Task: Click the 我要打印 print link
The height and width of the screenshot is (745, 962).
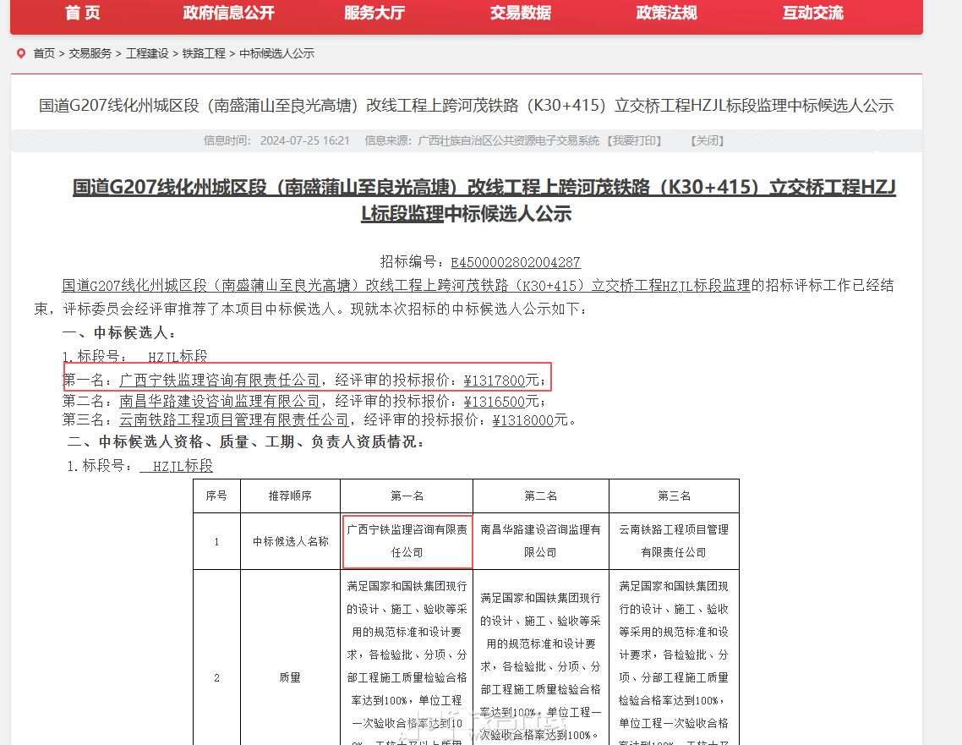Action: click(634, 141)
